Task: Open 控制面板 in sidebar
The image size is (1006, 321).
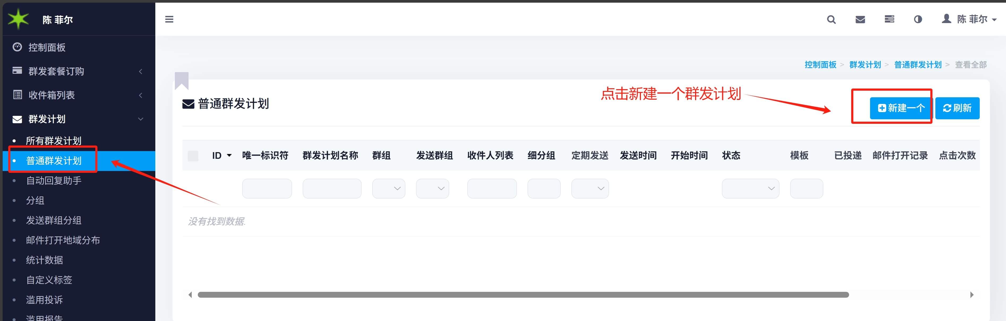Action: [47, 48]
